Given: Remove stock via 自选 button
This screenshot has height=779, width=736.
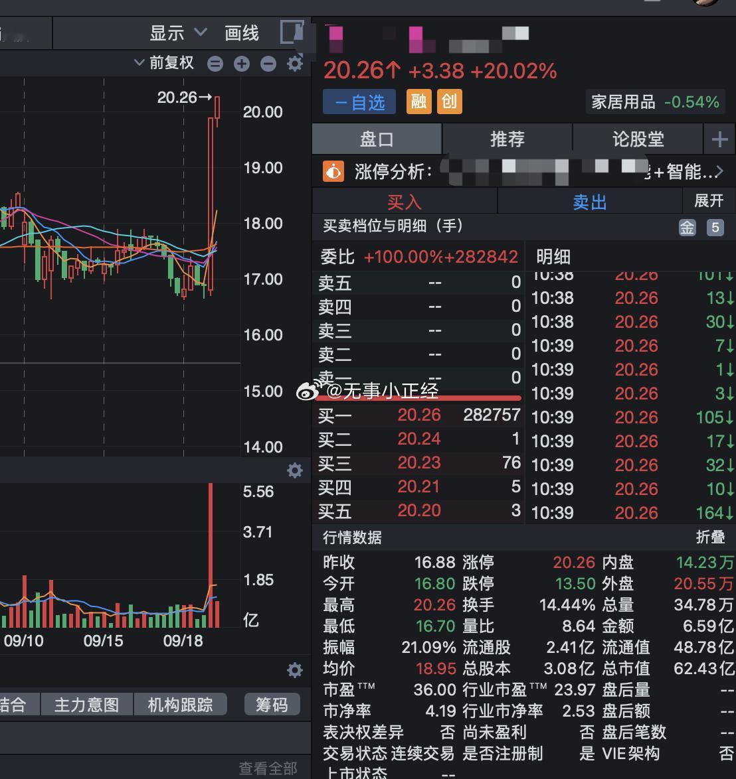Looking at the screenshot, I should (x=359, y=102).
